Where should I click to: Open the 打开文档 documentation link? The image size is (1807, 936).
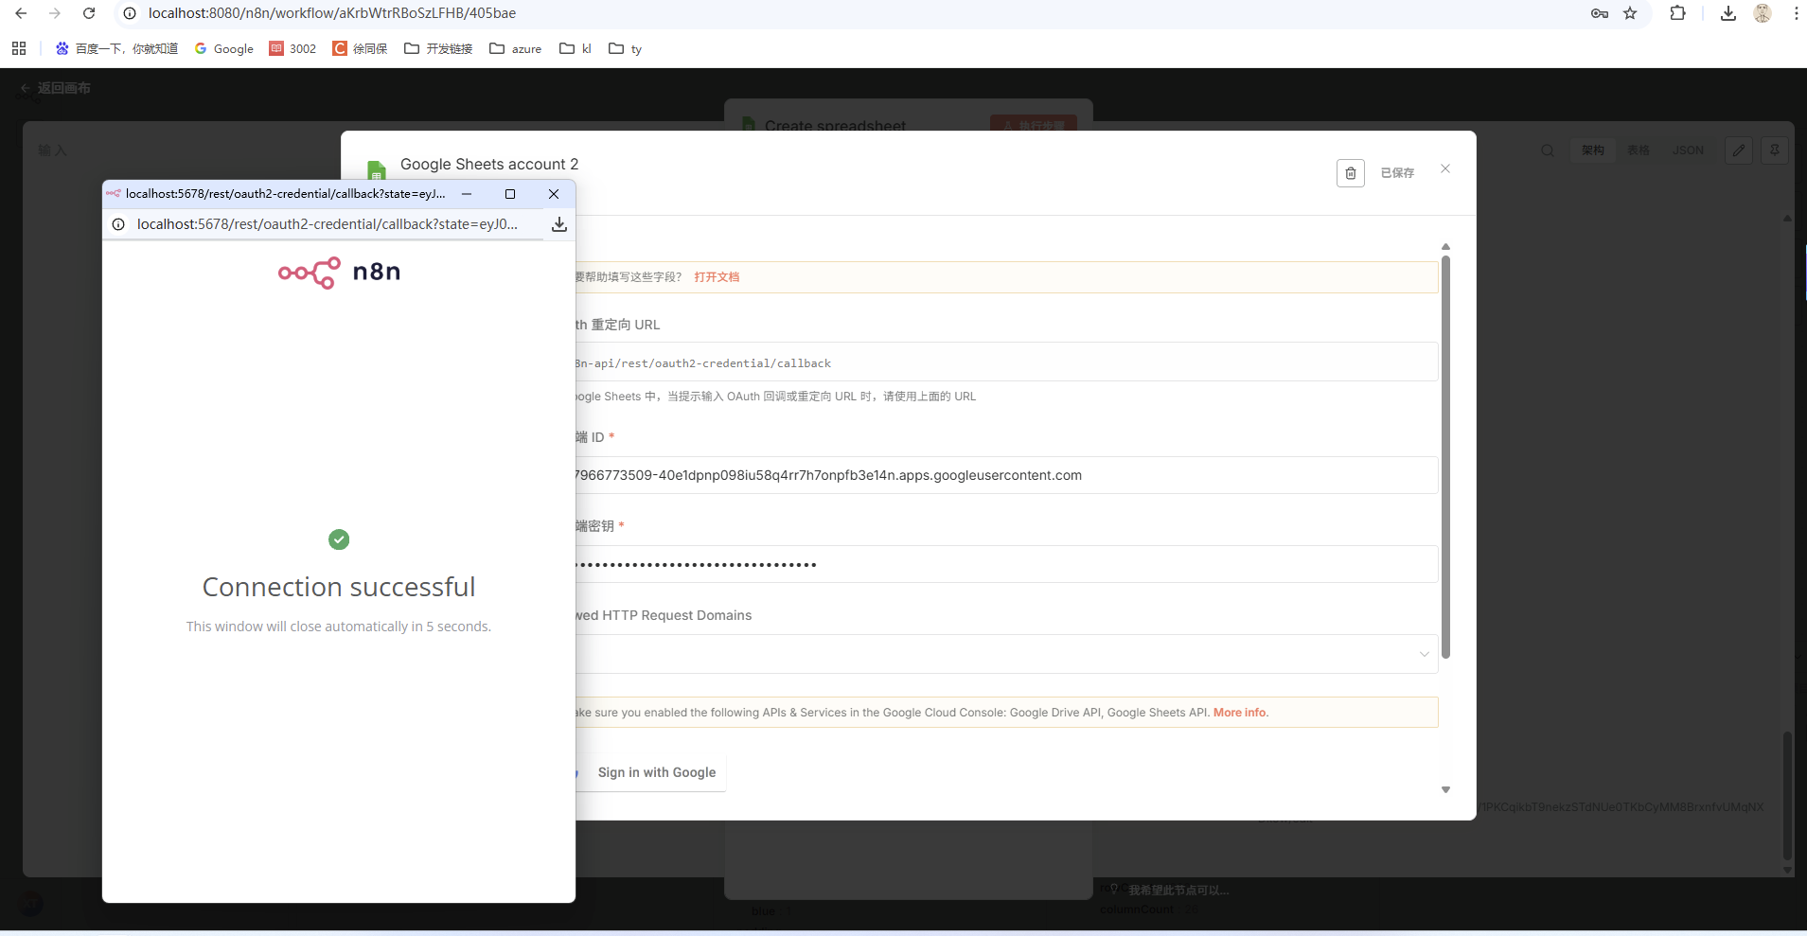(x=717, y=277)
